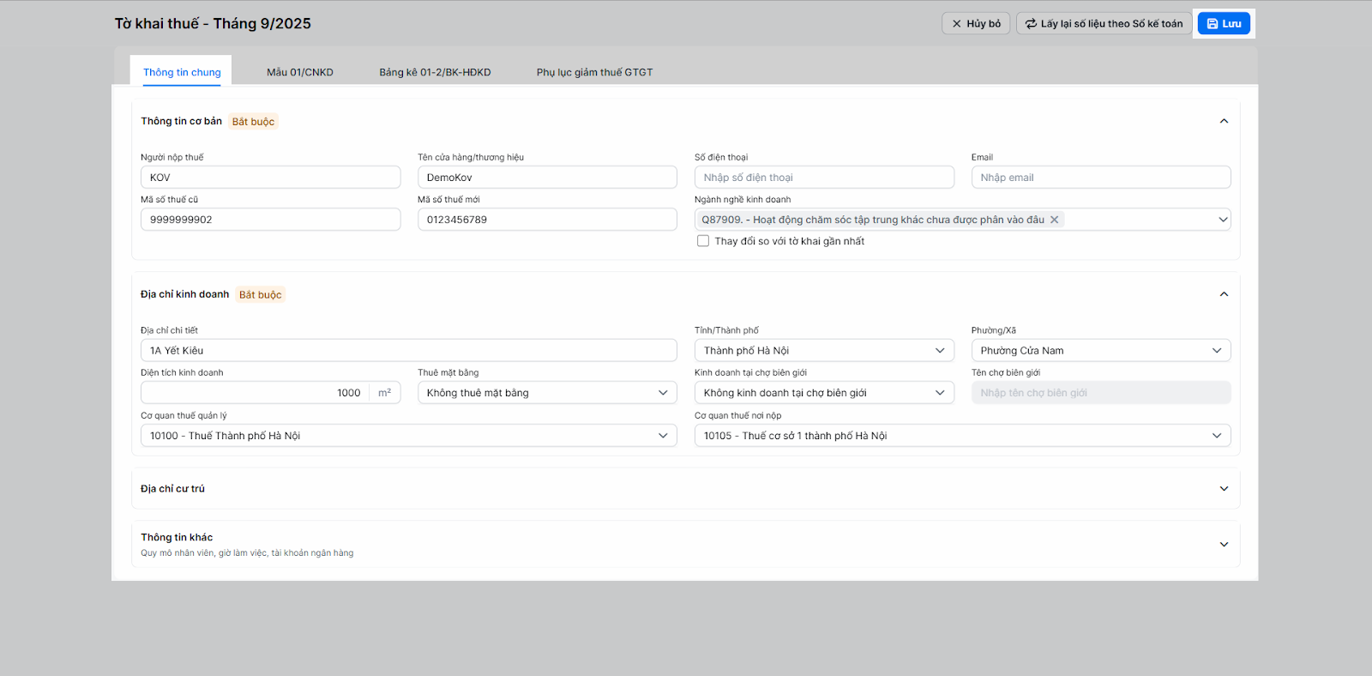Tick Thay đổi so với tờ khai gần nhất
1372x676 pixels.
coord(703,241)
